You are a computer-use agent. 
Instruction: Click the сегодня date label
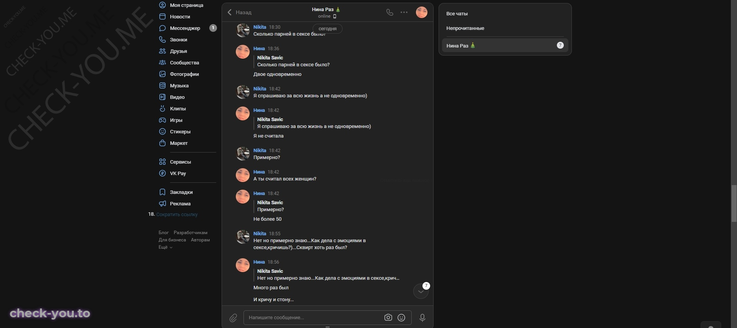328,29
